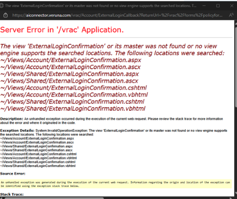Viewport: 237px width, 199px height.
Task: Click the heading 'Server Error in '/vrac' Application.'
Action: 62,30
